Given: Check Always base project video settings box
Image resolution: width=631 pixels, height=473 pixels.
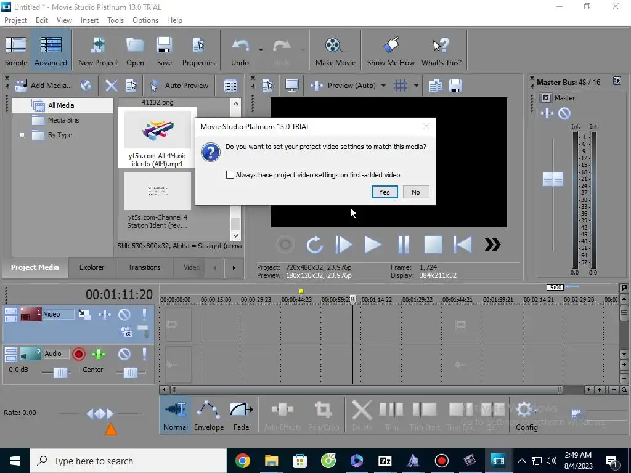Looking at the screenshot, I should pyautogui.click(x=230, y=174).
